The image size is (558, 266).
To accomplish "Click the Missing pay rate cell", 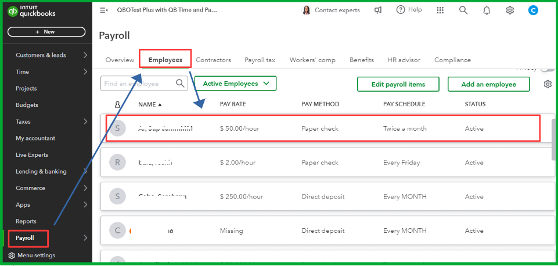I will point(231,231).
